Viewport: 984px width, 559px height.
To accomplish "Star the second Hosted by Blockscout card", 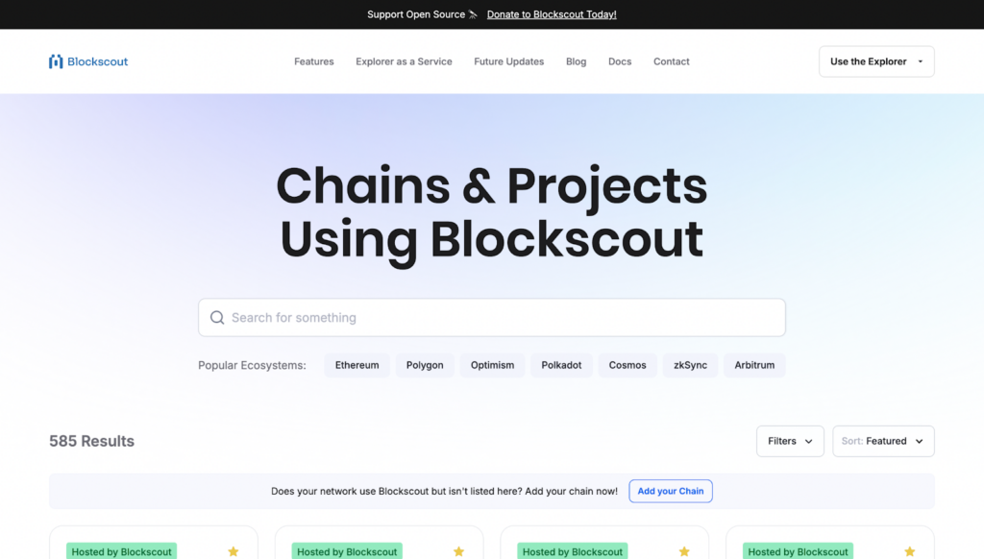I will pos(458,551).
